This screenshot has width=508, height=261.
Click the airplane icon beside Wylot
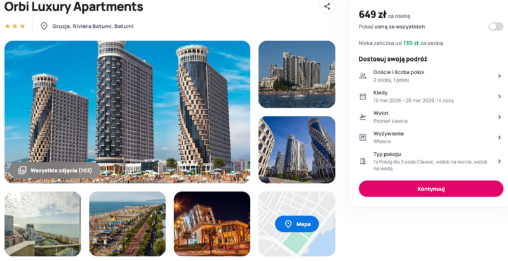point(363,117)
